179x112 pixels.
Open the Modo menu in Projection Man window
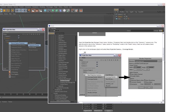pos(7,32)
